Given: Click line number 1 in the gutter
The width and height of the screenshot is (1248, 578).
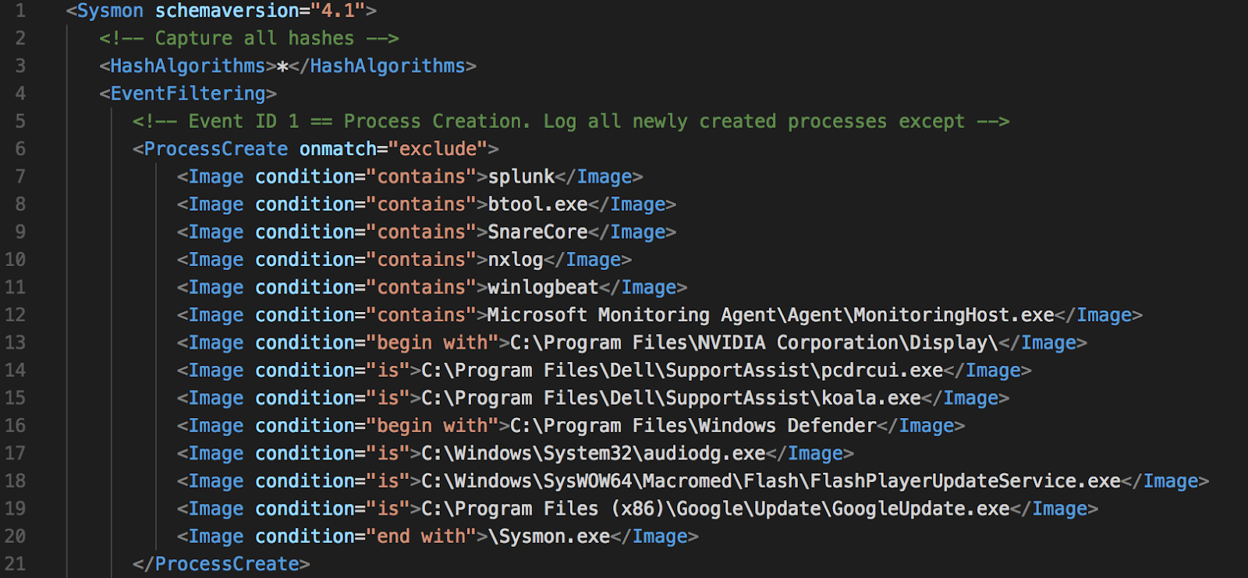Looking at the screenshot, I should 19,11.
